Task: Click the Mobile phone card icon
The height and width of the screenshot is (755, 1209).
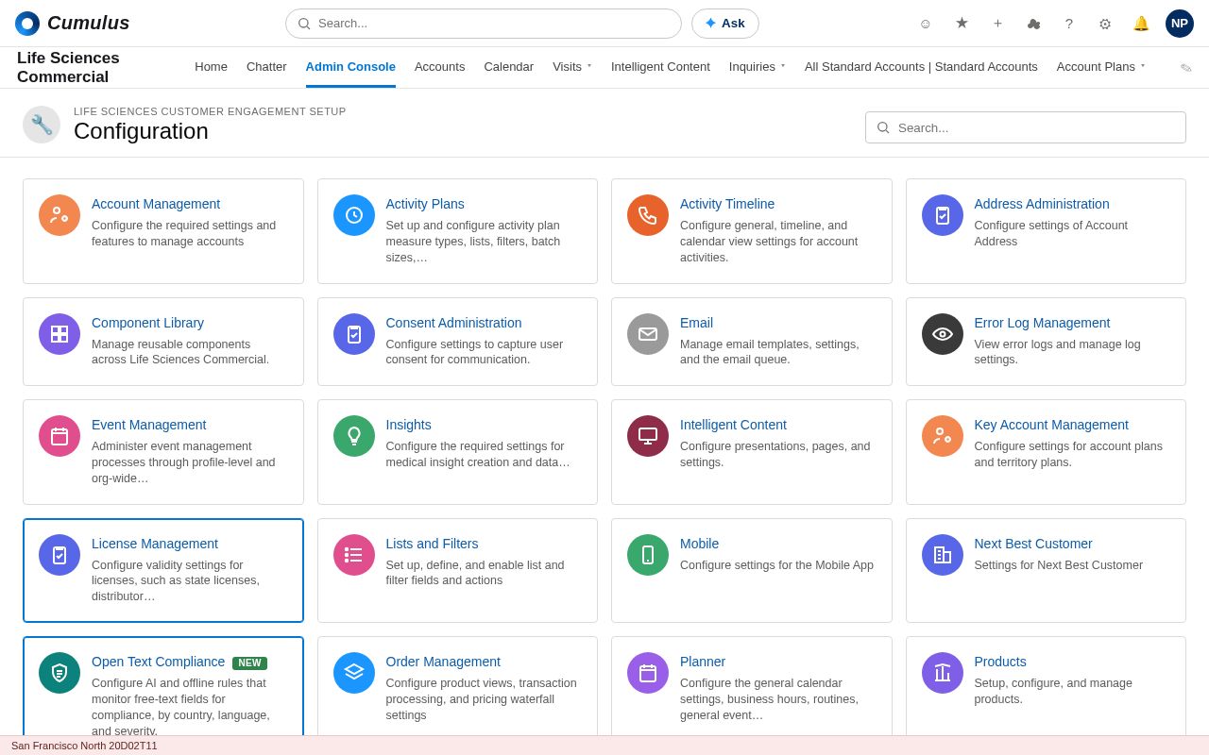Action: (648, 555)
